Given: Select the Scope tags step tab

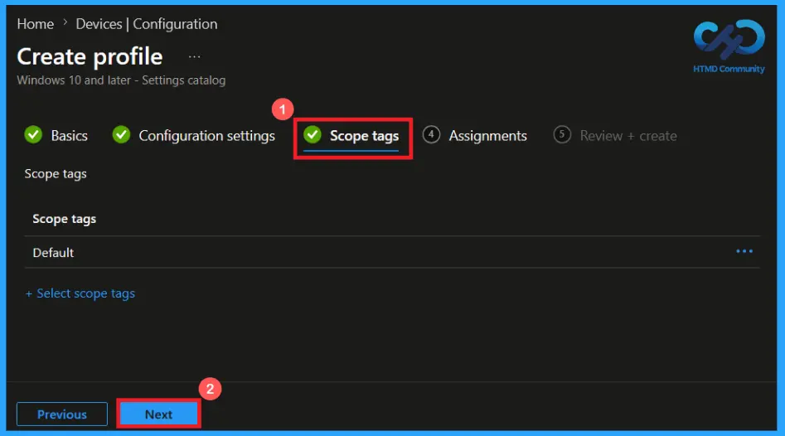Looking at the screenshot, I should [351, 136].
